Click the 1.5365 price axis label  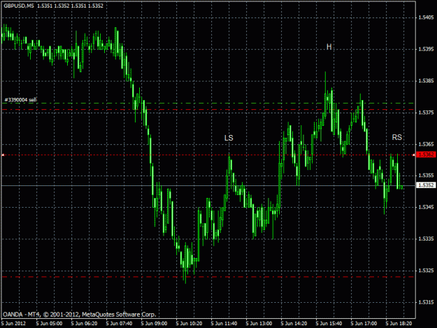point(426,144)
